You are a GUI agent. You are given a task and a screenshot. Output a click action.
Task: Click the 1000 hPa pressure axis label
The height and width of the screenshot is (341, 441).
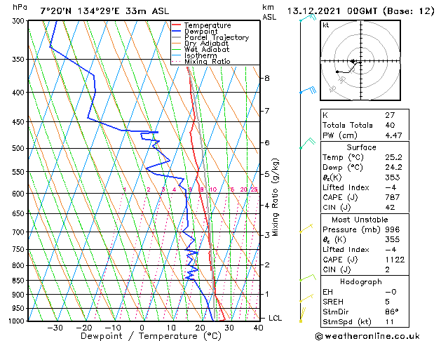coord(17,321)
